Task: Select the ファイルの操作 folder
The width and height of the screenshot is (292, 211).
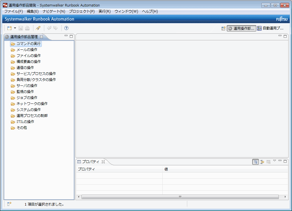Action: [26, 56]
